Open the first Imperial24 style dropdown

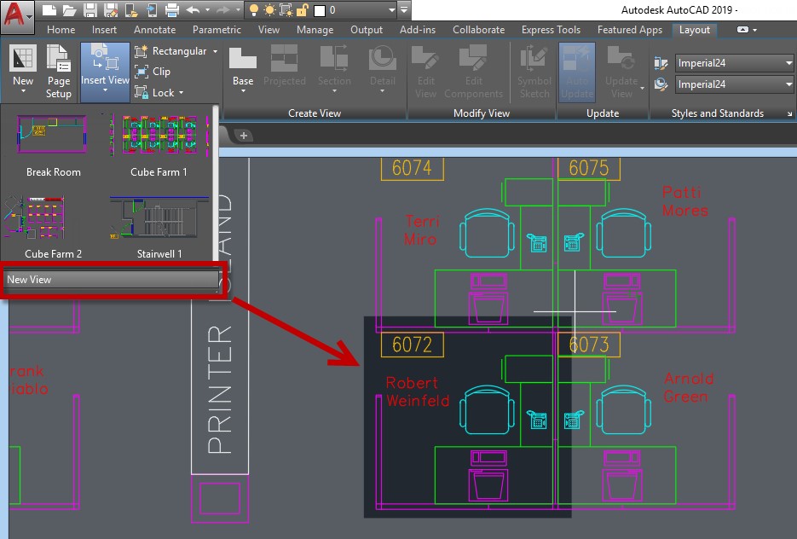(788, 63)
